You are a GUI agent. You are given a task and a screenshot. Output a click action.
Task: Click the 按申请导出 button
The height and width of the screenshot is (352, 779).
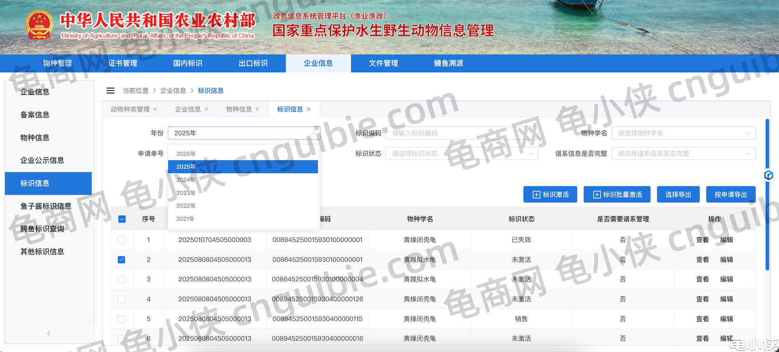tap(730, 194)
